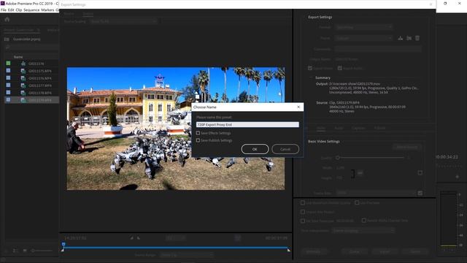
Task: Open the Time Interpolation dropdown
Action: pos(363,231)
